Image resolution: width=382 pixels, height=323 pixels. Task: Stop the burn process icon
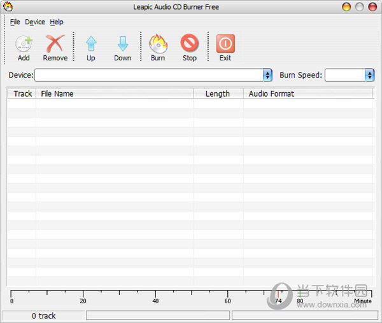tap(190, 43)
